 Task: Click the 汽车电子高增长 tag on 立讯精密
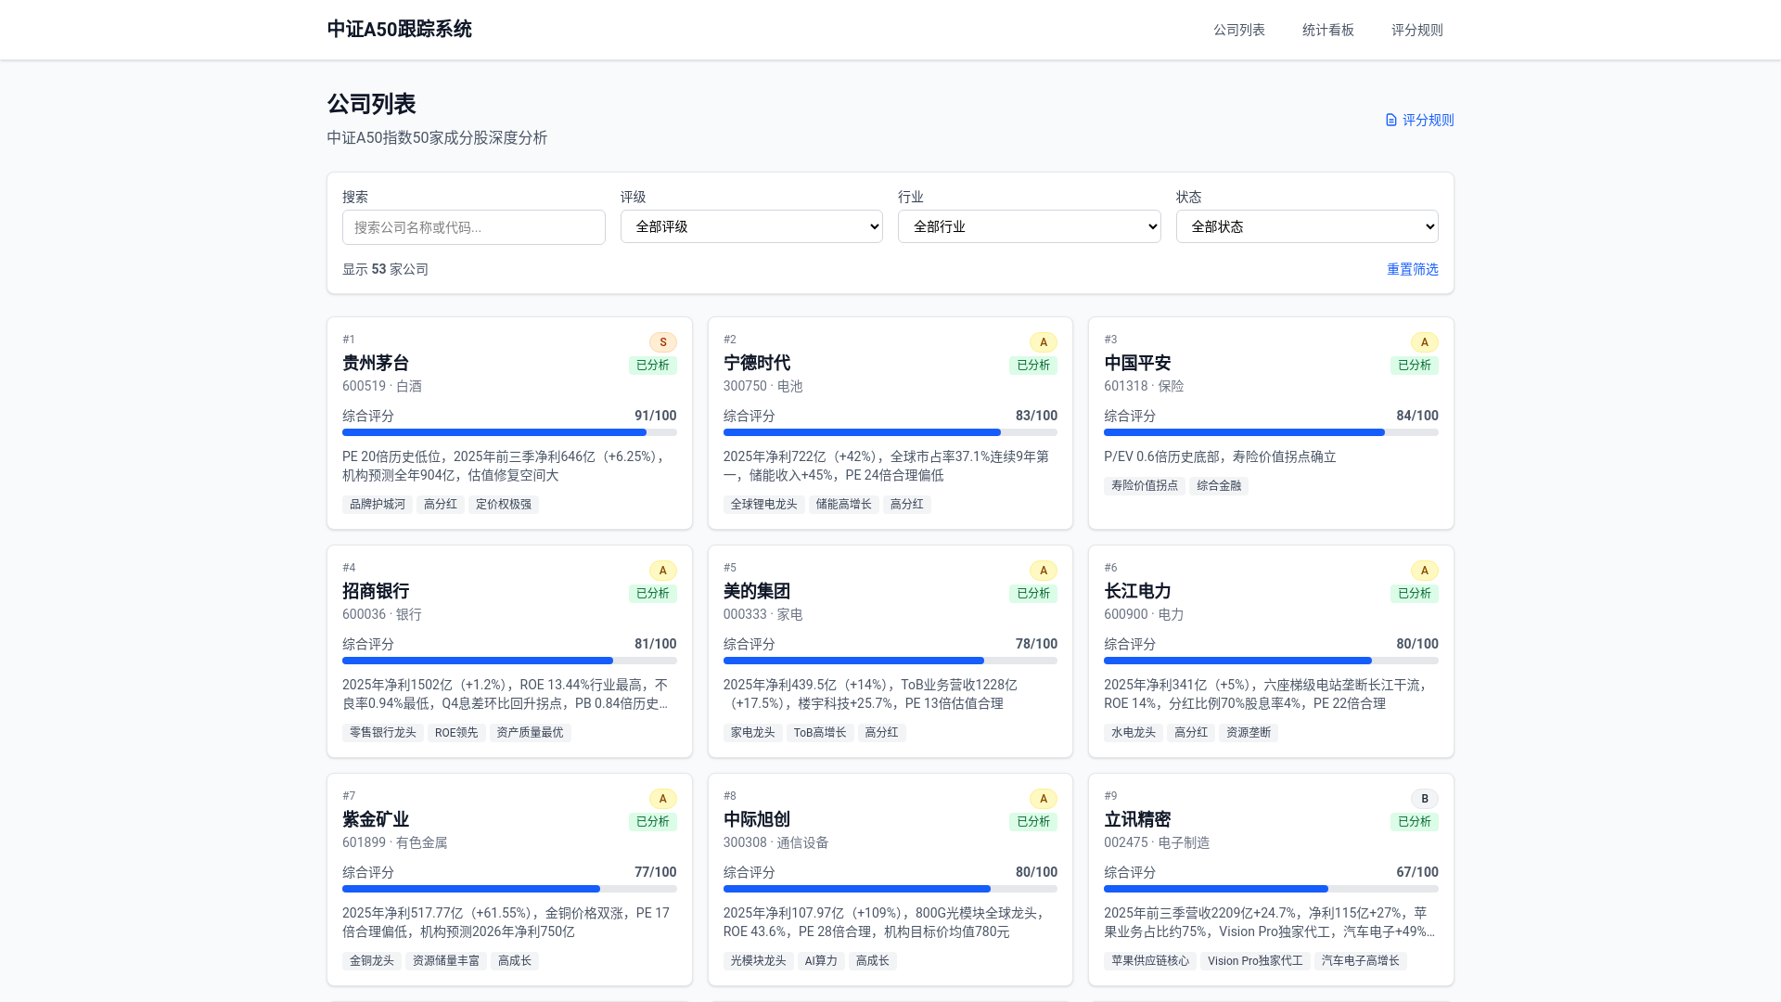pyautogui.click(x=1361, y=961)
